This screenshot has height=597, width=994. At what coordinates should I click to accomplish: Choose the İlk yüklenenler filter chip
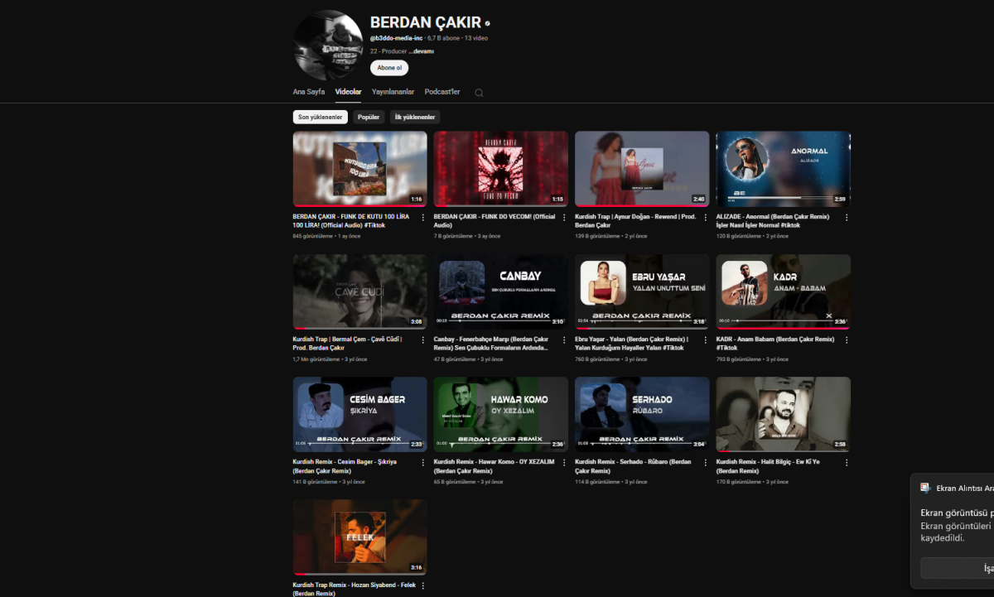tap(415, 118)
